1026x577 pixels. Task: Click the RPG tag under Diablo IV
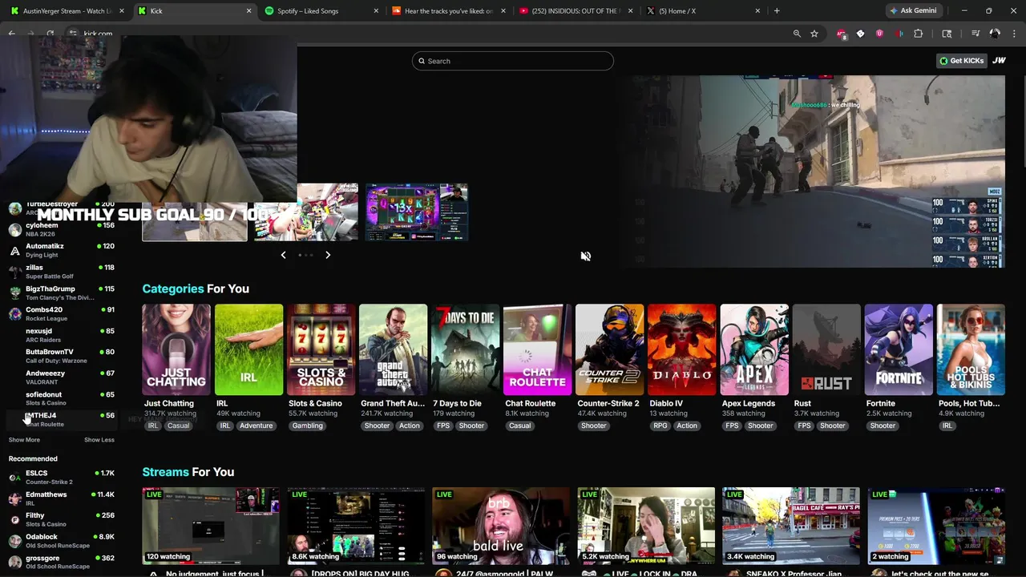click(660, 426)
